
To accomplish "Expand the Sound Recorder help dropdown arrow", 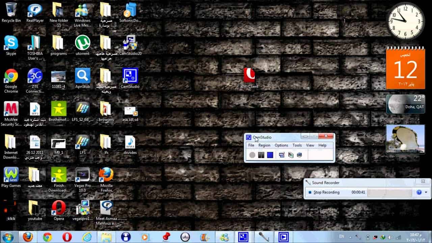I will click(426, 192).
